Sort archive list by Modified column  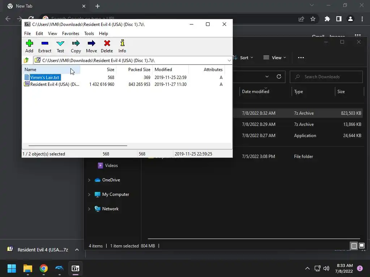pos(170,70)
